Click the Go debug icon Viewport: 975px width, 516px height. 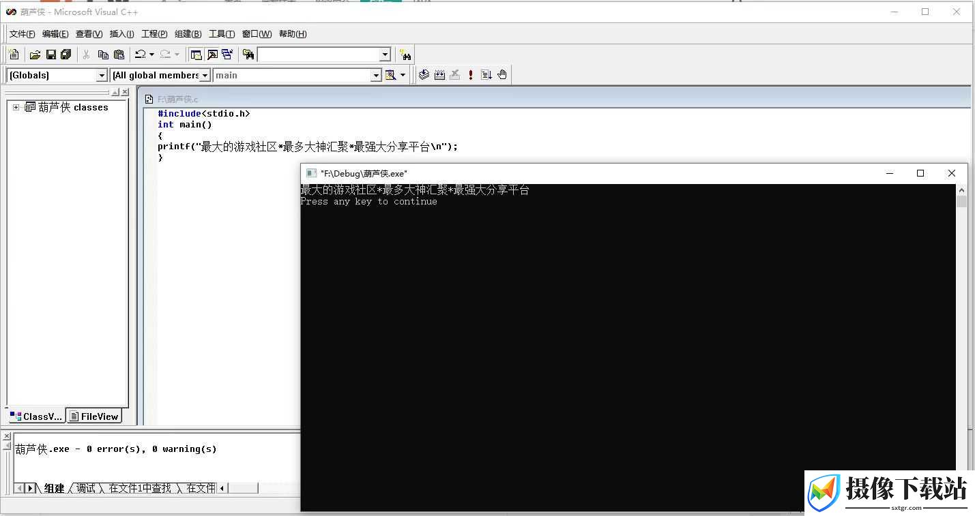(486, 75)
